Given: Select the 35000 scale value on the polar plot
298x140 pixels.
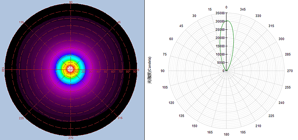Looking at the screenshot, I should tap(220, 13).
